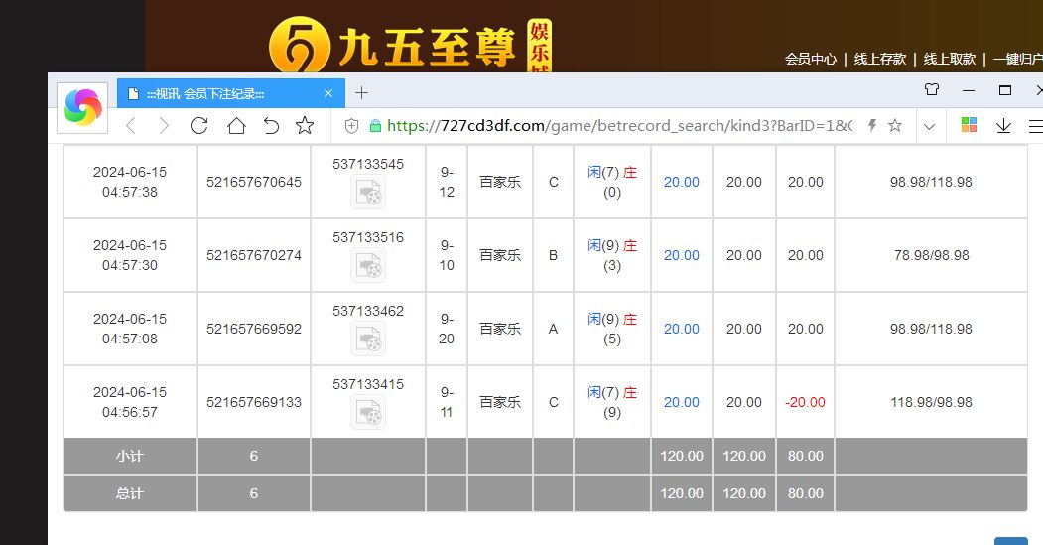Expand the address bar dropdown chevron

point(929,126)
